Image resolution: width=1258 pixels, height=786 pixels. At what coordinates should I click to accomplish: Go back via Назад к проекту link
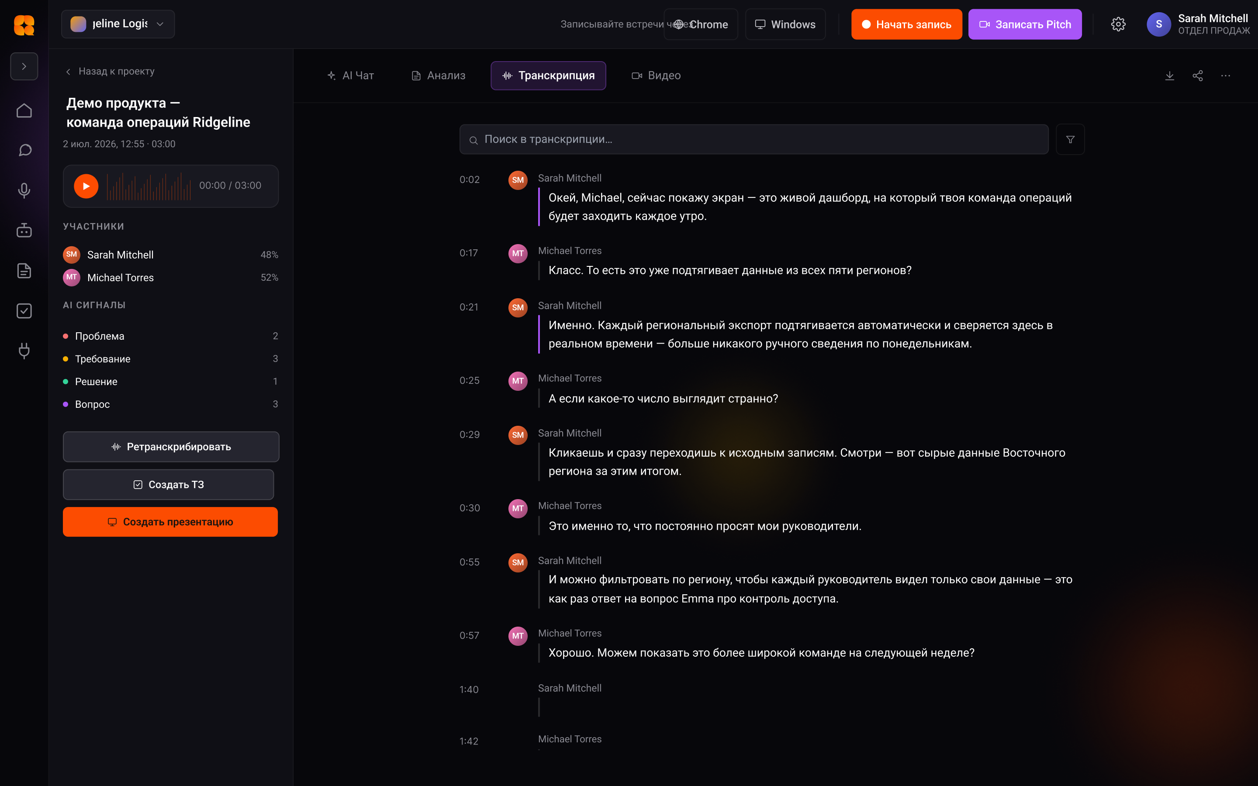(x=110, y=71)
